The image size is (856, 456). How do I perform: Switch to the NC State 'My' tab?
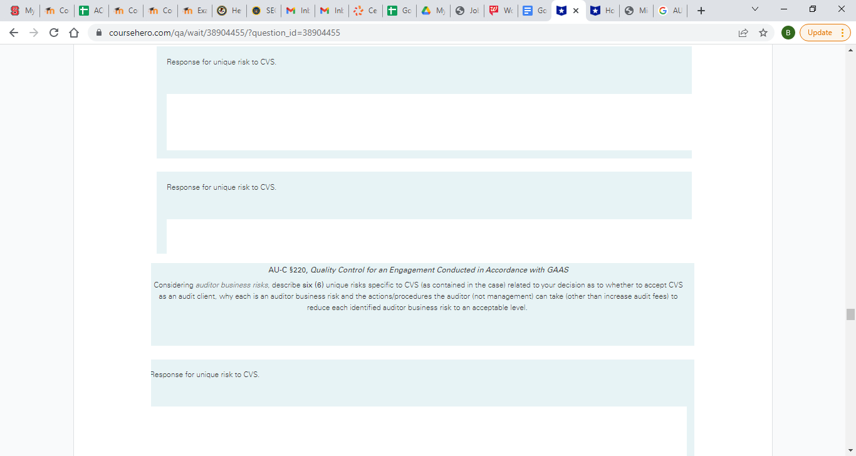coord(22,11)
